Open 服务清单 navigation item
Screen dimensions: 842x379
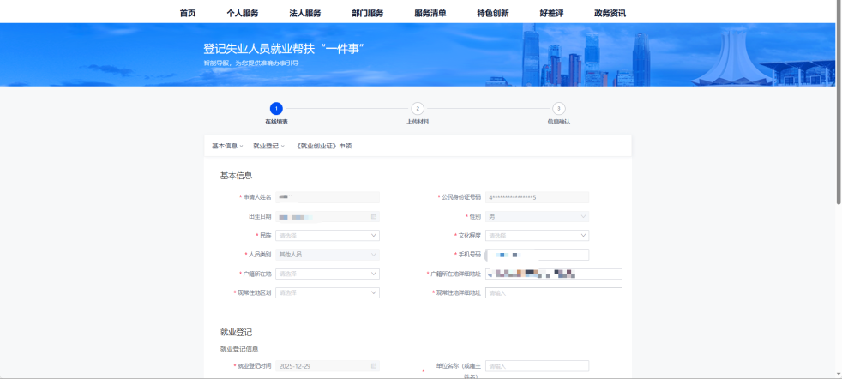pos(430,14)
